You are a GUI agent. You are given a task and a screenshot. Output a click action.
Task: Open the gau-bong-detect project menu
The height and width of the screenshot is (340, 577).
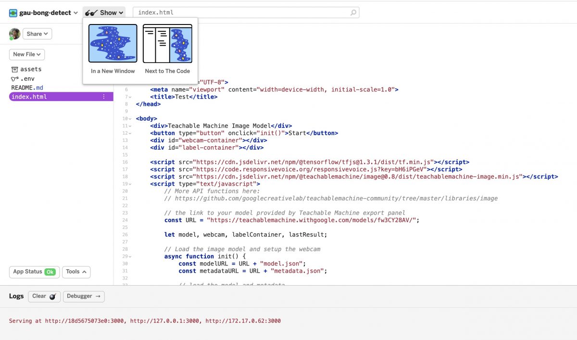(x=43, y=13)
